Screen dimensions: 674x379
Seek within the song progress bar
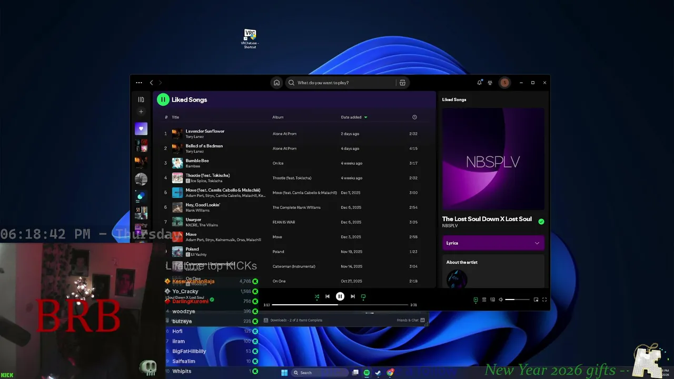coord(340,305)
